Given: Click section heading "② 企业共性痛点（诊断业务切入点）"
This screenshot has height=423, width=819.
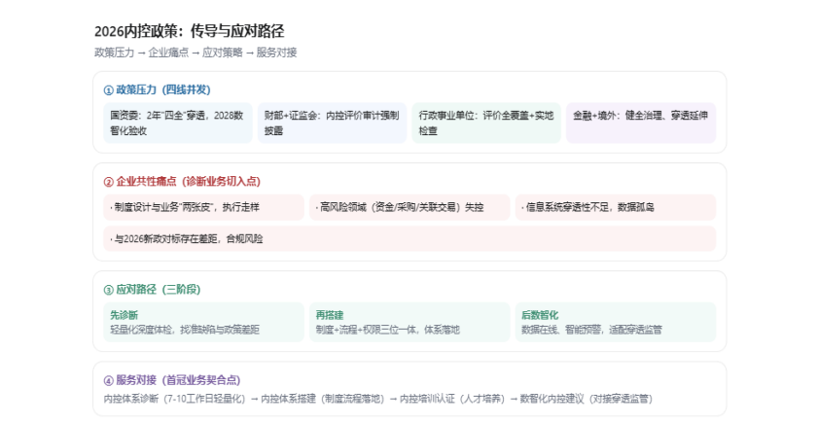Looking at the screenshot, I should [x=182, y=181].
